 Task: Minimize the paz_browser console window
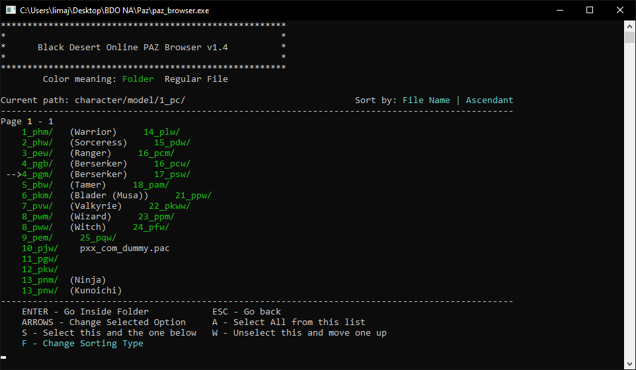[x=559, y=10]
